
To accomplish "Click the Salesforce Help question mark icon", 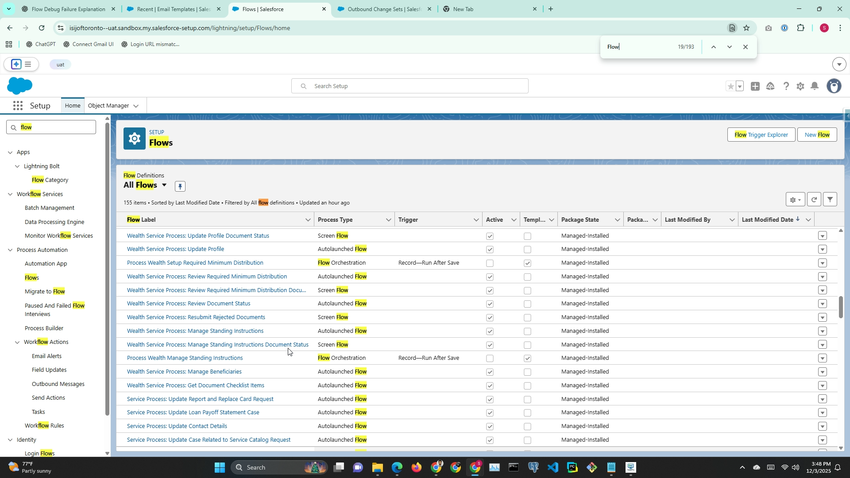I will [x=786, y=86].
